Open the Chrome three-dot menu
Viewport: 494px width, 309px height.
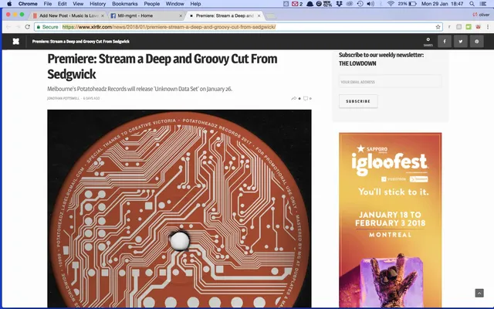pos(488,27)
